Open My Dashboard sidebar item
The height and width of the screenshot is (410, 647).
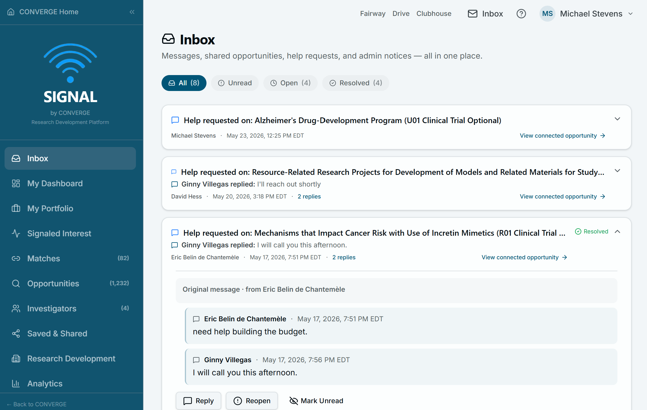(x=70, y=183)
